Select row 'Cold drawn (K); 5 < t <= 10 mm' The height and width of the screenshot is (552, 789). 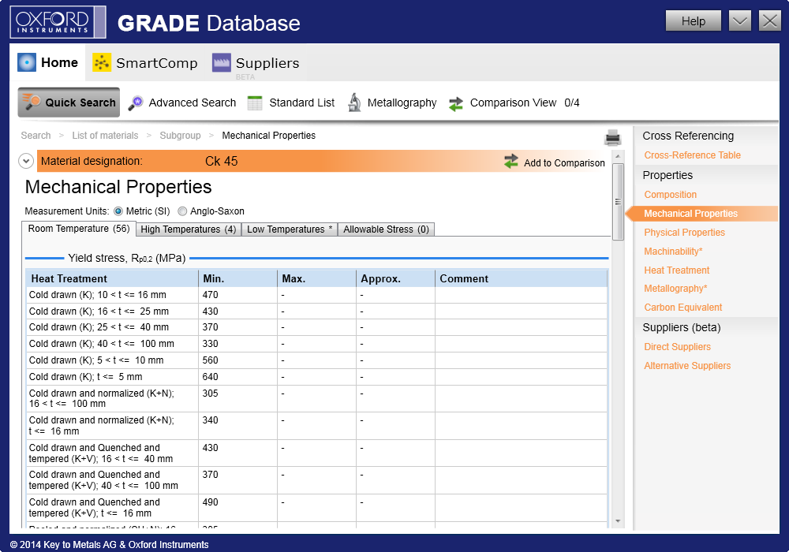316,360
